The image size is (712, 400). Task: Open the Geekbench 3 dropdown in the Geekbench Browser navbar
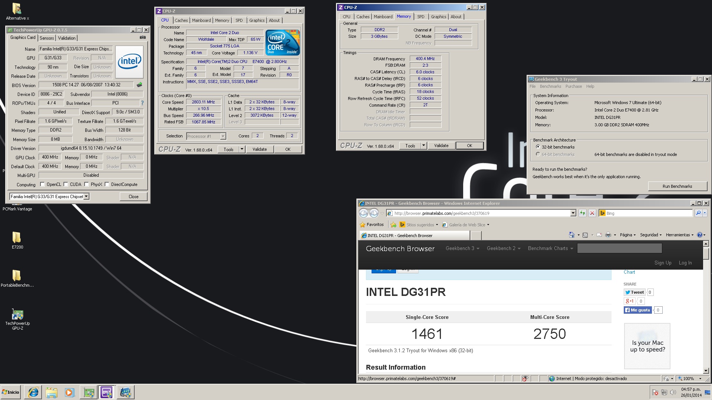(x=462, y=249)
